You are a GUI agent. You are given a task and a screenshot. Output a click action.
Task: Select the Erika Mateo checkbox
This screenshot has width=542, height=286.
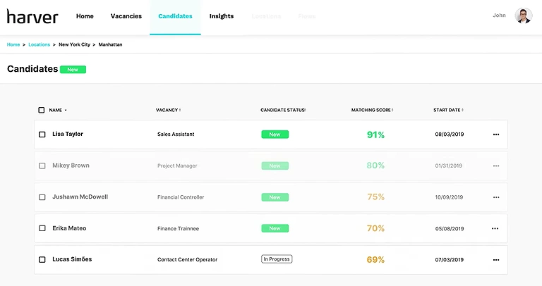pos(42,228)
